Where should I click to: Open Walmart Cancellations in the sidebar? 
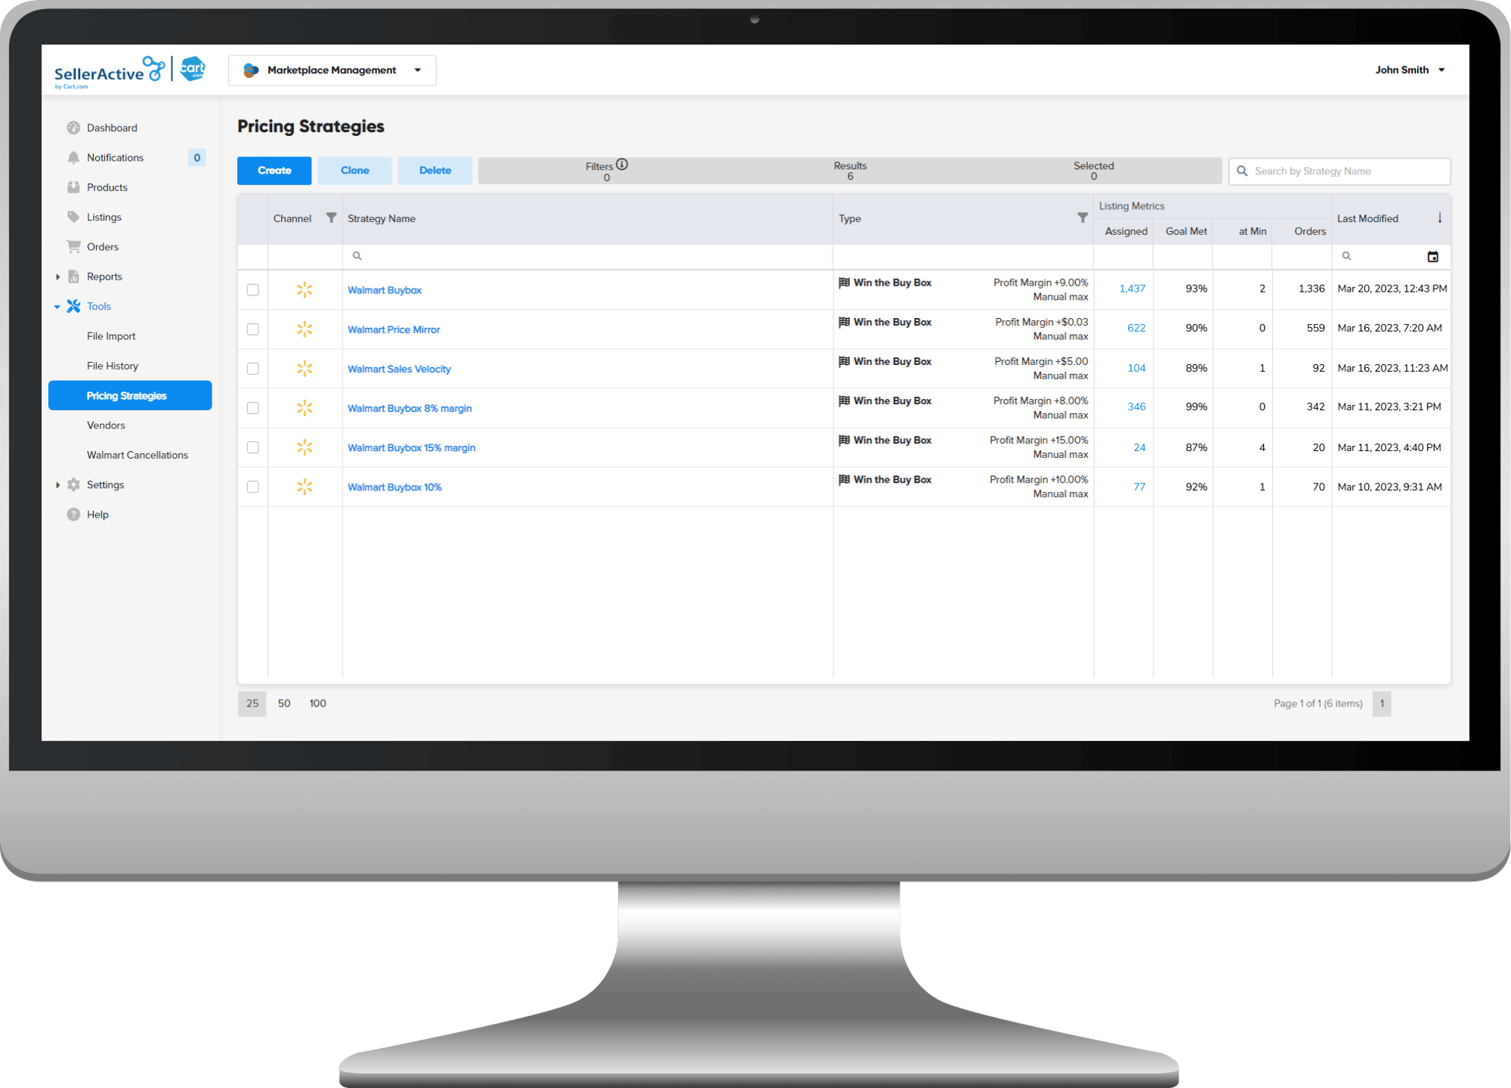point(138,455)
